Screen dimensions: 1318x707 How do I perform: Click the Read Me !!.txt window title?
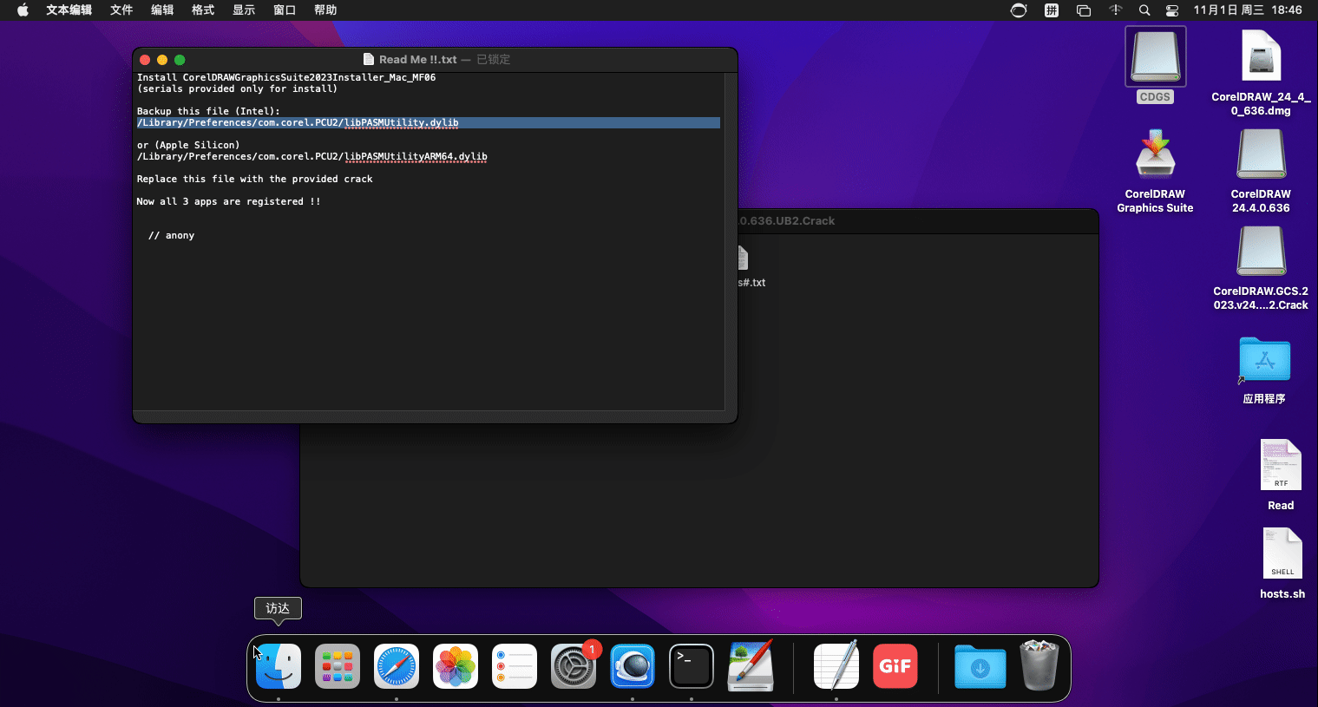(x=418, y=60)
